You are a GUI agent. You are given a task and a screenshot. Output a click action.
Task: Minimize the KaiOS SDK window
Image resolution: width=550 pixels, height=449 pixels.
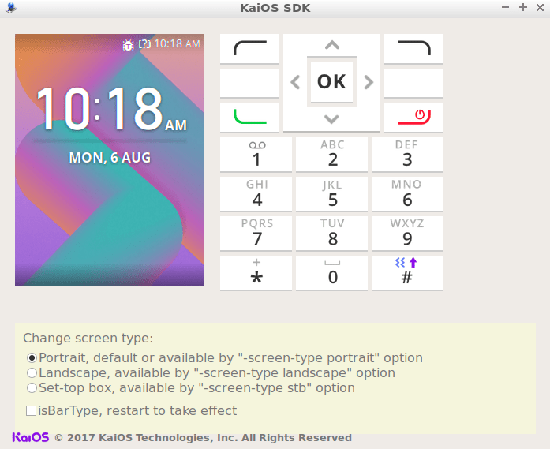pos(505,7)
